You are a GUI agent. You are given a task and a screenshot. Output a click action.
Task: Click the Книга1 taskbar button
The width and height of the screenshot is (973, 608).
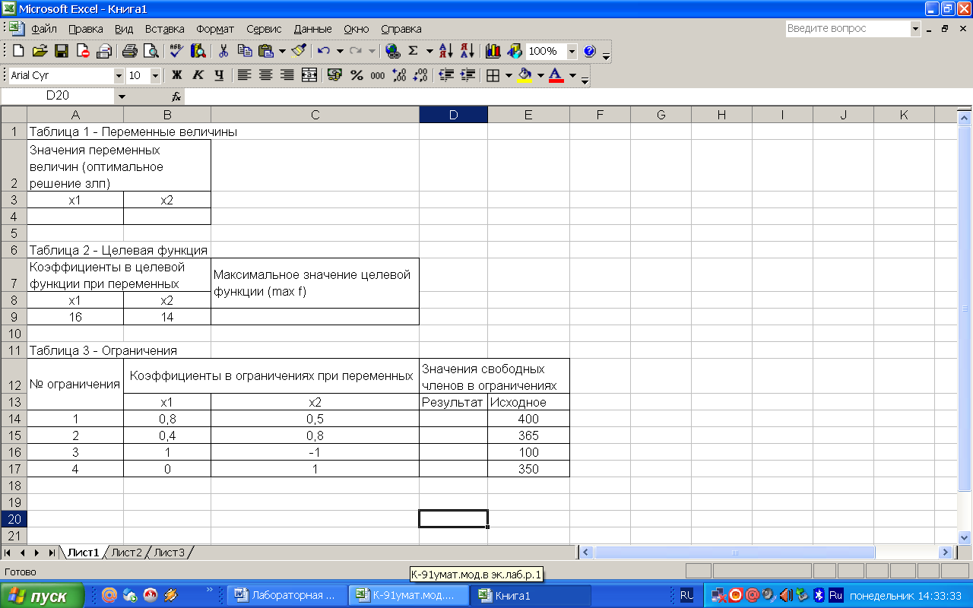click(x=529, y=596)
